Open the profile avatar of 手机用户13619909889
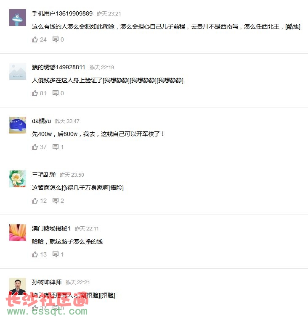 tap(18, 18)
